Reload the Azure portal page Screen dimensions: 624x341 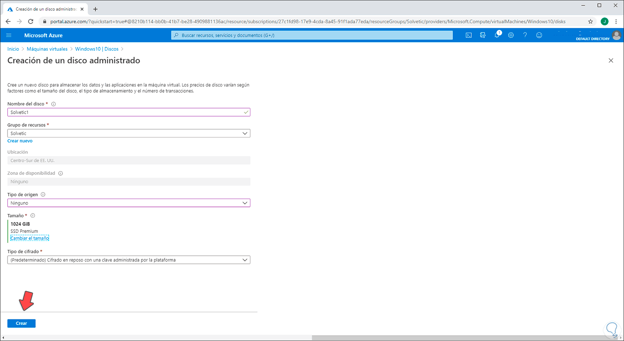pyautogui.click(x=30, y=22)
